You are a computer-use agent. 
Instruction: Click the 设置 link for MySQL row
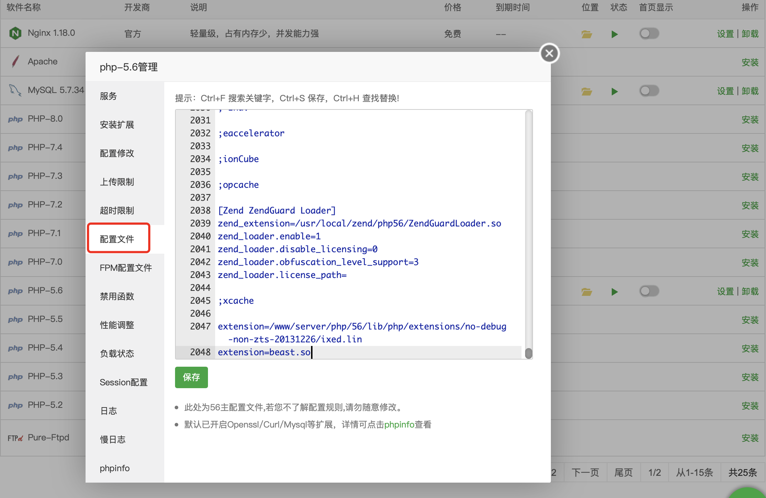pos(725,91)
